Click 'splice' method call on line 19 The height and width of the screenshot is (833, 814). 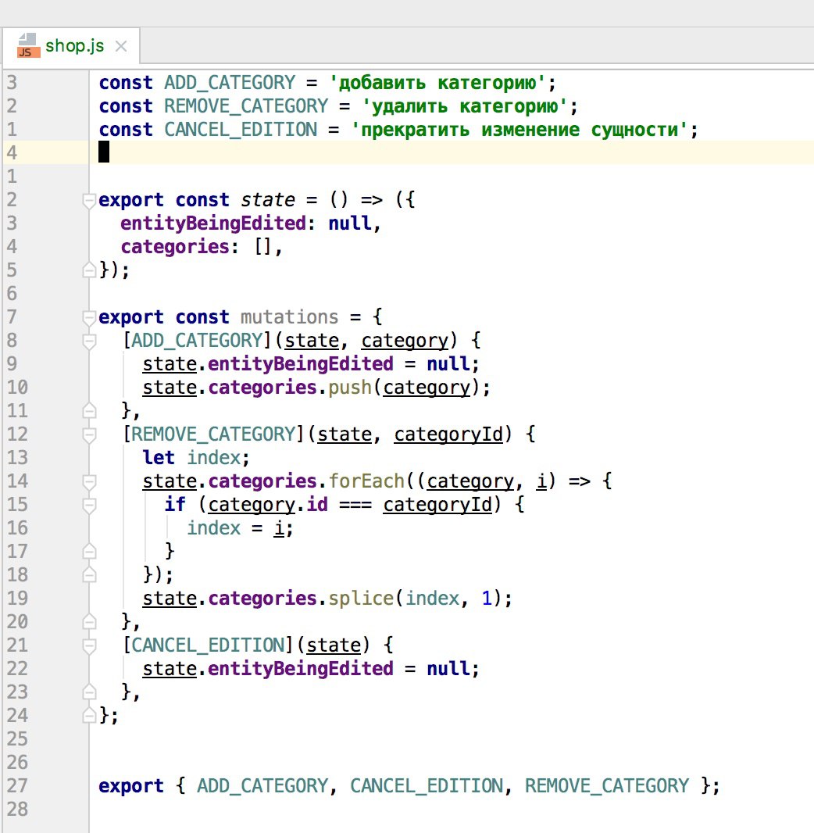pos(361,599)
